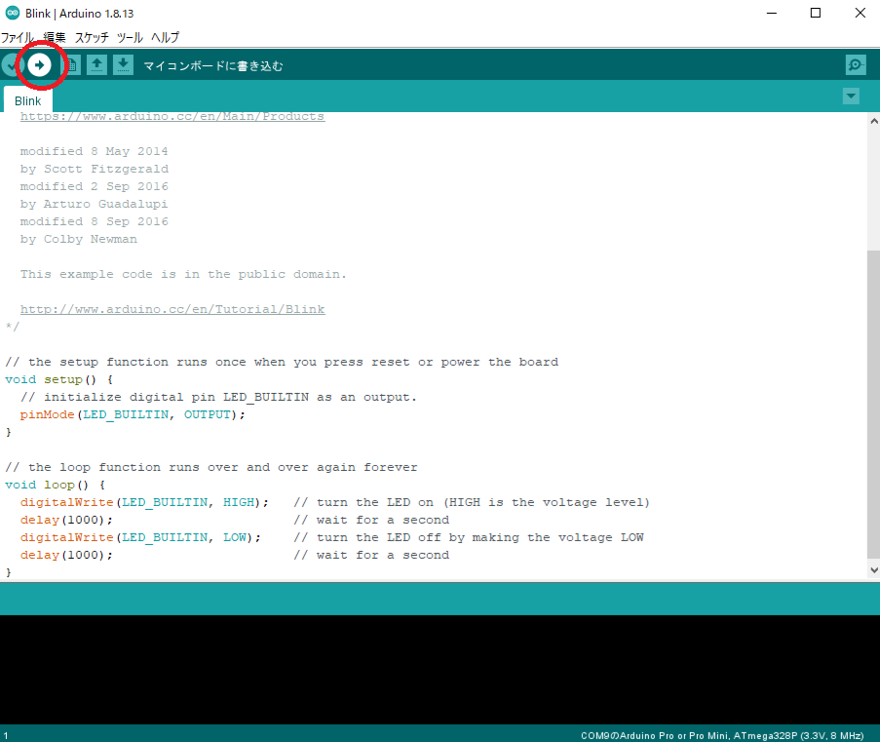
Task: Open the ヘルプ menu
Action: tap(165, 38)
